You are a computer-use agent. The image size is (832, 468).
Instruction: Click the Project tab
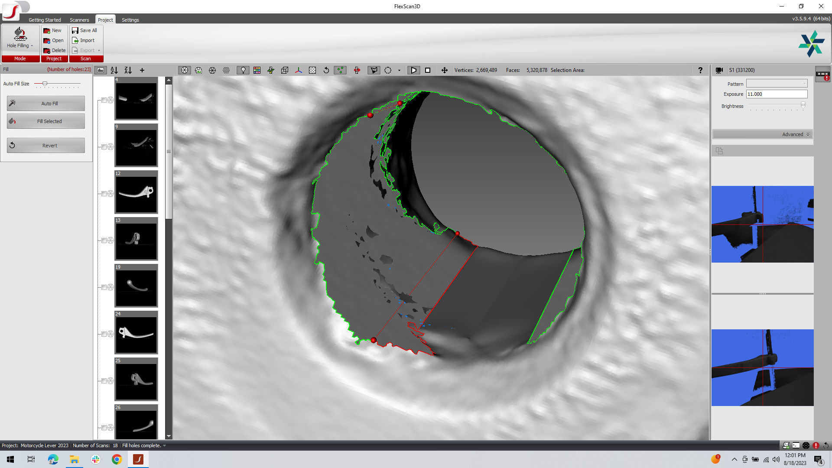[x=105, y=19]
